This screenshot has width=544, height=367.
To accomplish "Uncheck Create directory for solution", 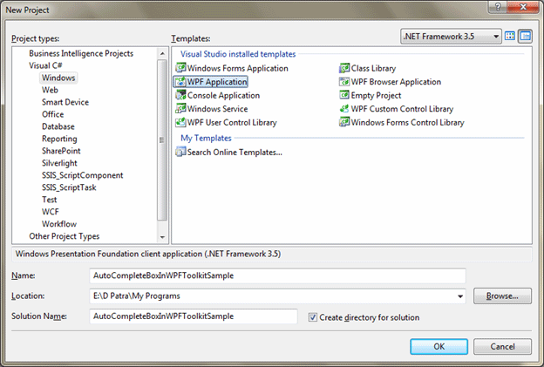I will click(x=313, y=317).
